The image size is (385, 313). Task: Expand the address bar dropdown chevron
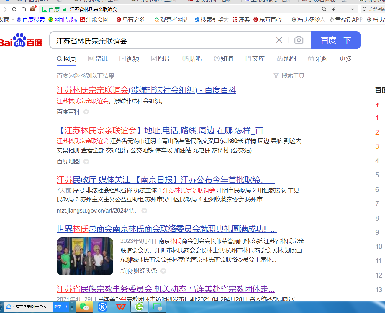(x=352, y=9)
